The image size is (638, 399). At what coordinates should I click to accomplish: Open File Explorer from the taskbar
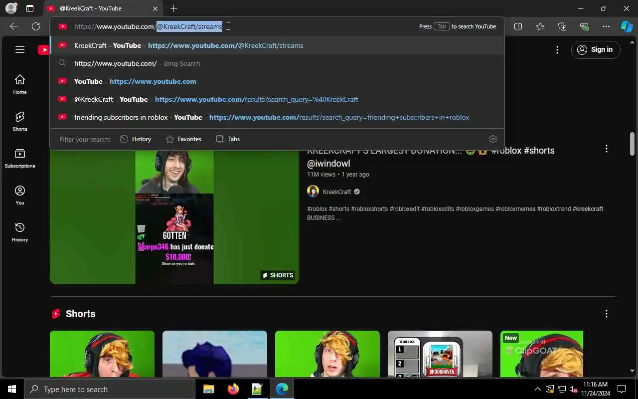click(x=208, y=389)
